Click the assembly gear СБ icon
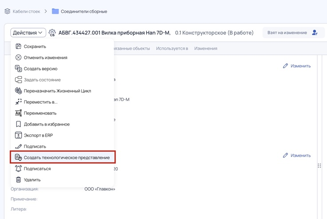 point(52,33)
